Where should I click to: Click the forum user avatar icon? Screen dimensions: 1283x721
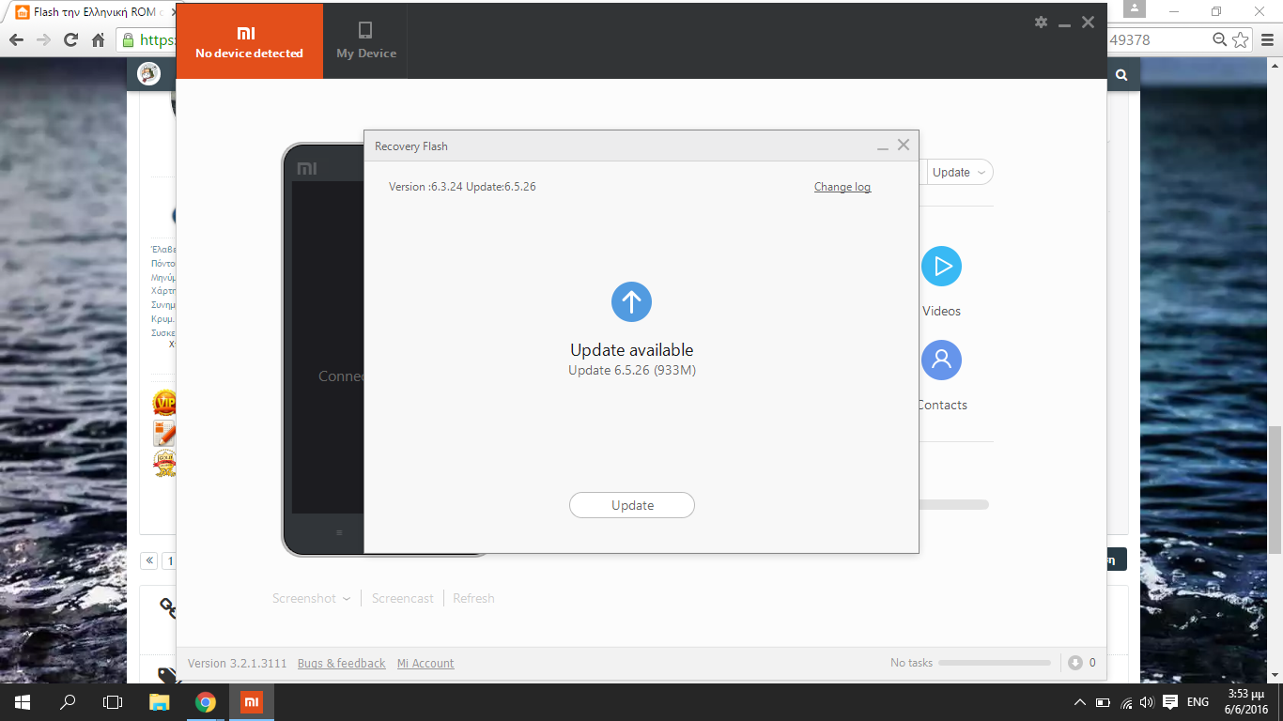click(x=148, y=74)
